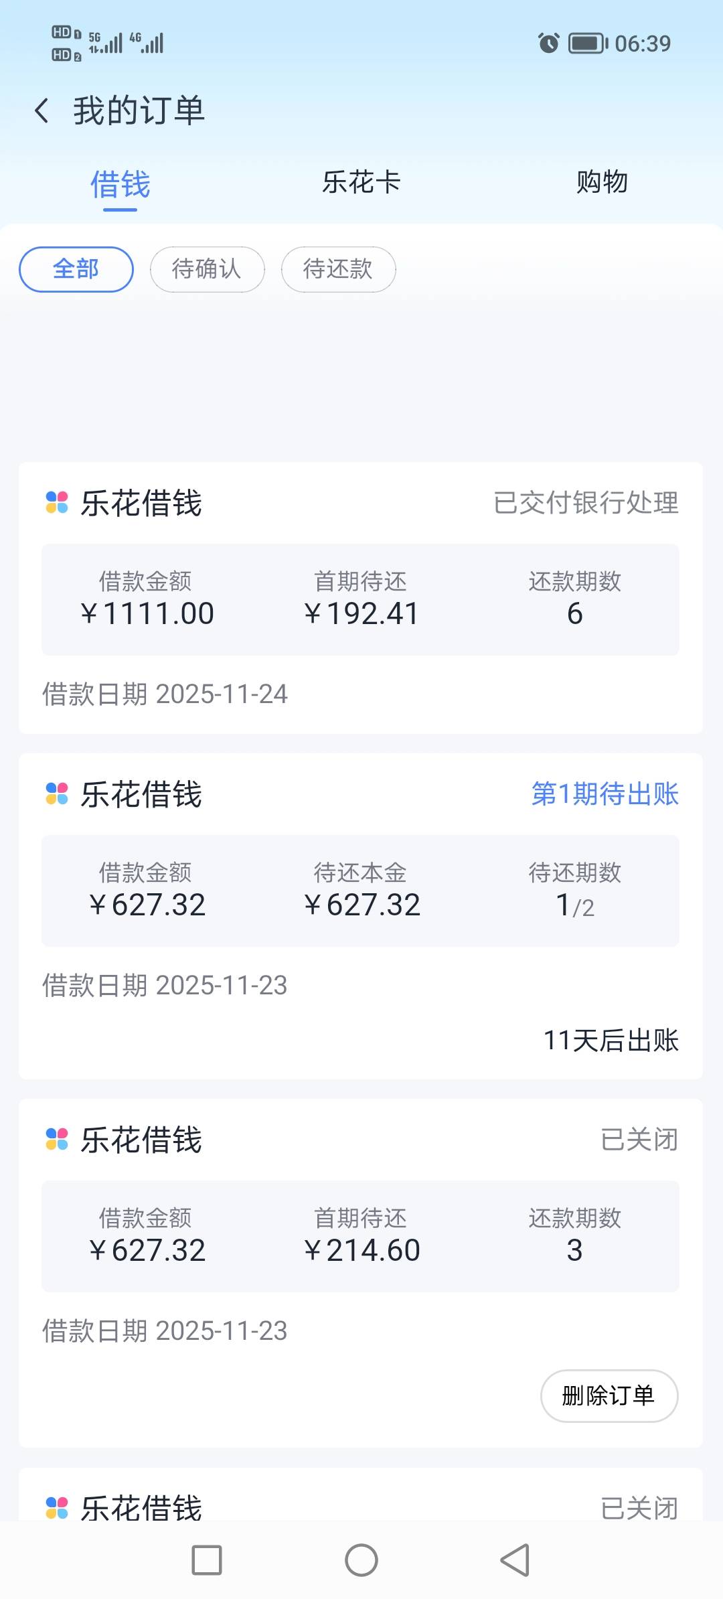Screen dimensions: 723x1599
Task: Switch to the 购物 tab
Action: pos(602,182)
